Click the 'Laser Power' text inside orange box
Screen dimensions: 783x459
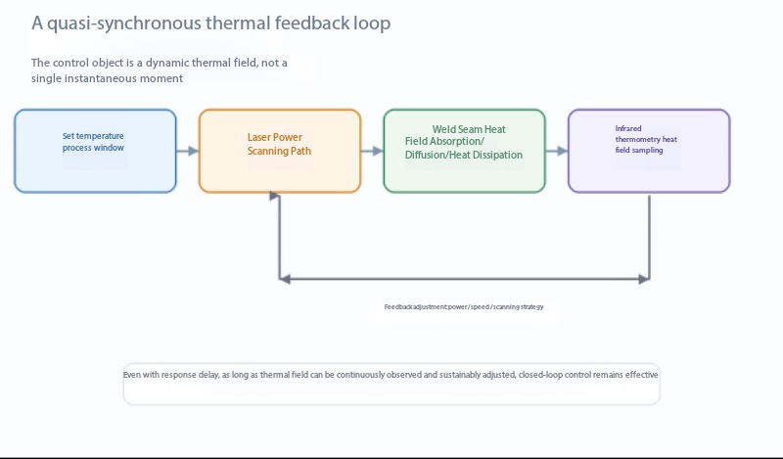[275, 137]
